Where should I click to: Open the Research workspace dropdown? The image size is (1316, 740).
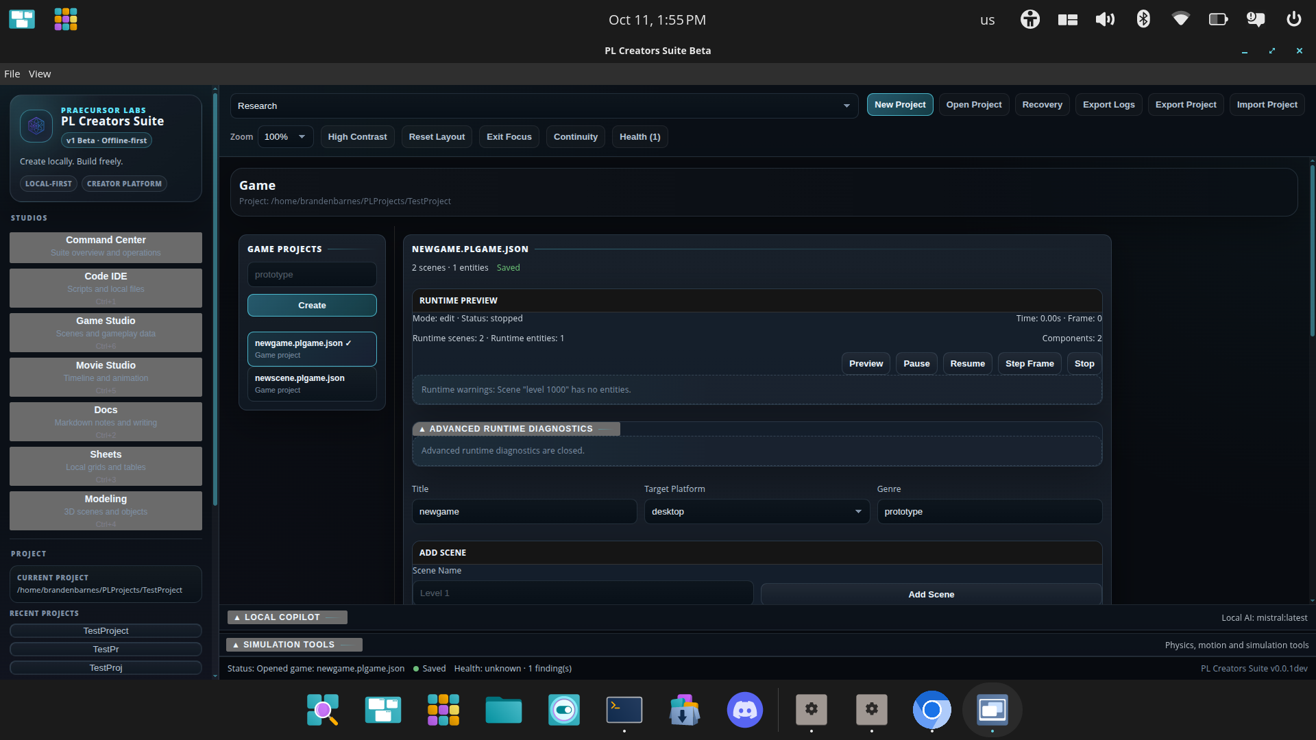coord(544,106)
